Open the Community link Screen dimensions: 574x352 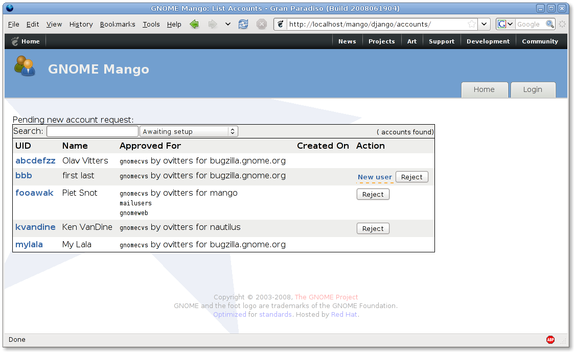tap(540, 41)
